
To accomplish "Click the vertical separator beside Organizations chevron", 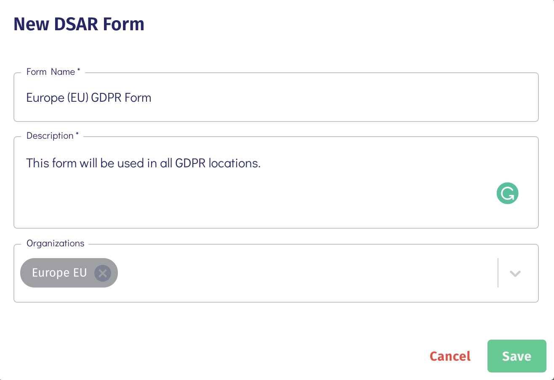I will coord(498,273).
